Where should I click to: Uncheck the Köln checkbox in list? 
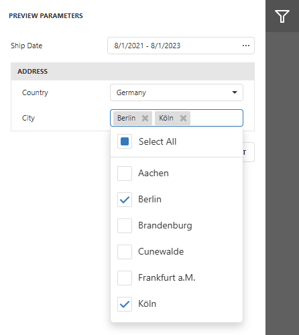click(x=125, y=304)
